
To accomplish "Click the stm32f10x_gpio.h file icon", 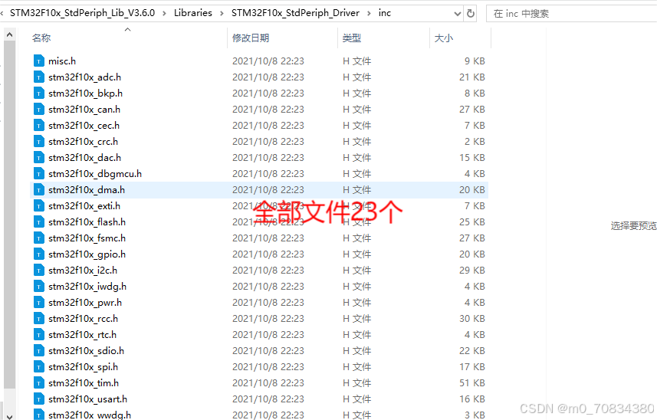I will 38,254.
